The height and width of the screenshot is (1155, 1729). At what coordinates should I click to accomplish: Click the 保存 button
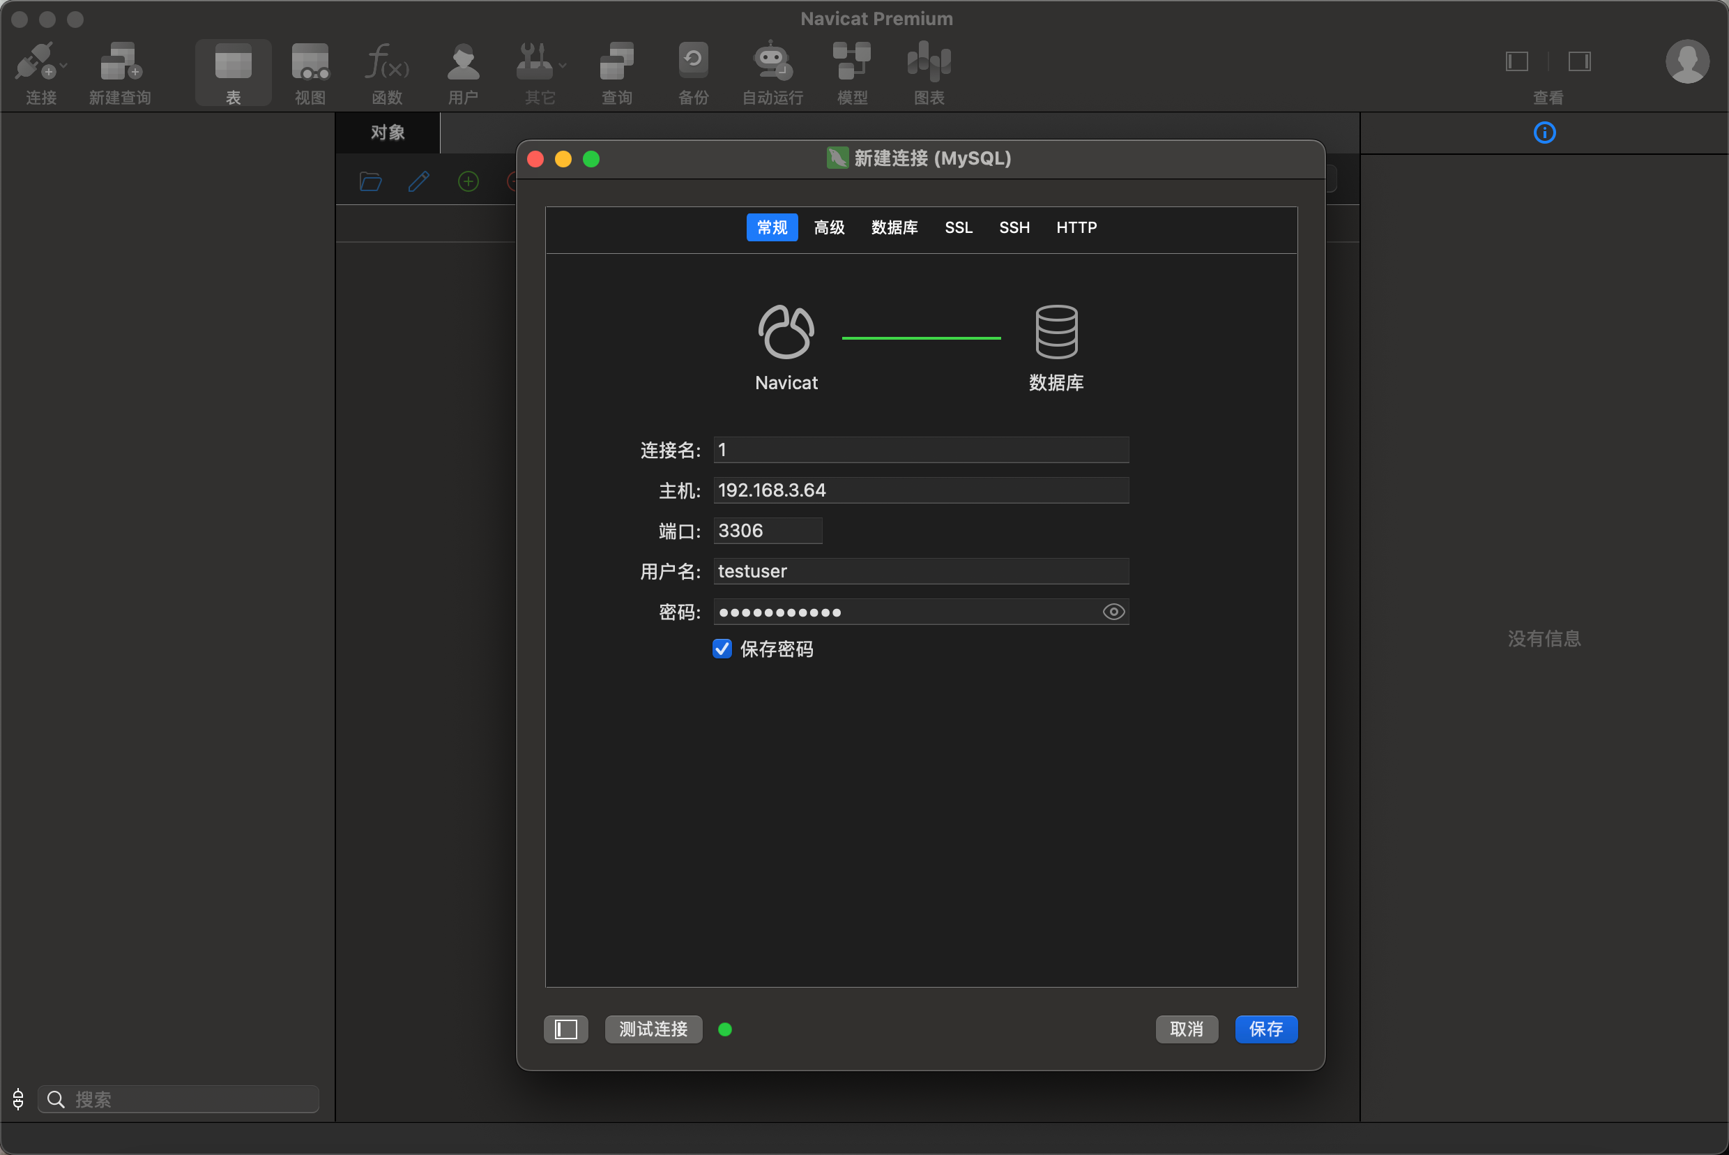click(x=1266, y=1029)
